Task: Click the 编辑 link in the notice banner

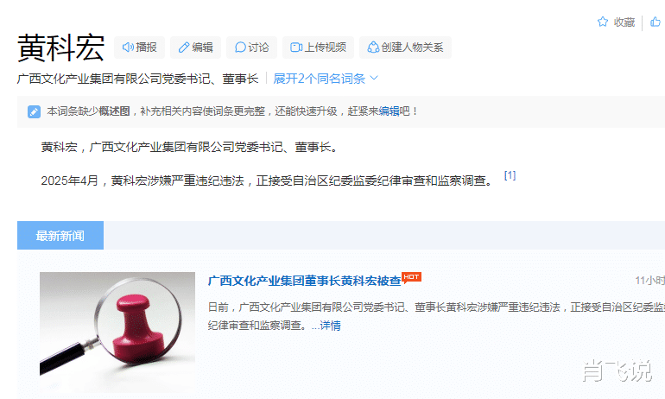Action: 389,111
